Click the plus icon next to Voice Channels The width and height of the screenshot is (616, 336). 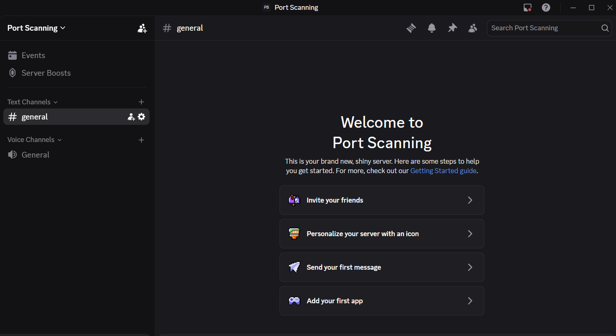[141, 140]
